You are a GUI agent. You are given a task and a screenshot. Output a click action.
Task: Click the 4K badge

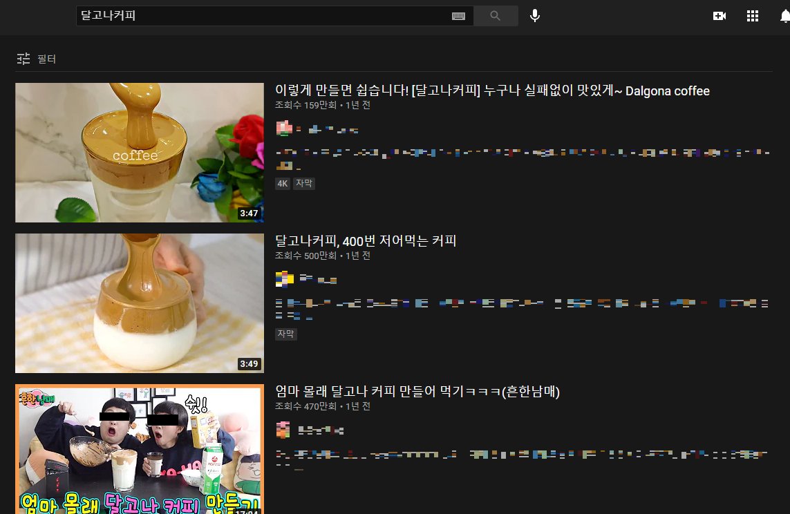click(283, 184)
